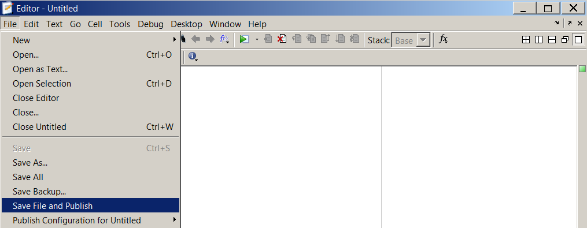Choose the Close... menu entry
Viewport: 587px width, 228px height.
point(90,112)
